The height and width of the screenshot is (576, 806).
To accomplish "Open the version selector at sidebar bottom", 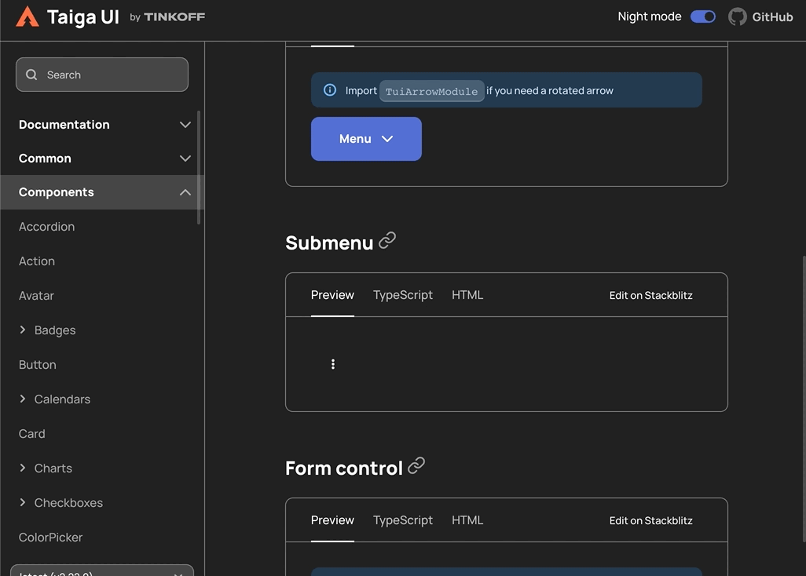I will (x=101, y=571).
